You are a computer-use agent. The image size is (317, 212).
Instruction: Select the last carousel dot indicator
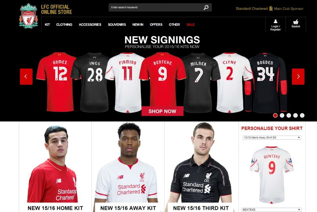(302, 115)
